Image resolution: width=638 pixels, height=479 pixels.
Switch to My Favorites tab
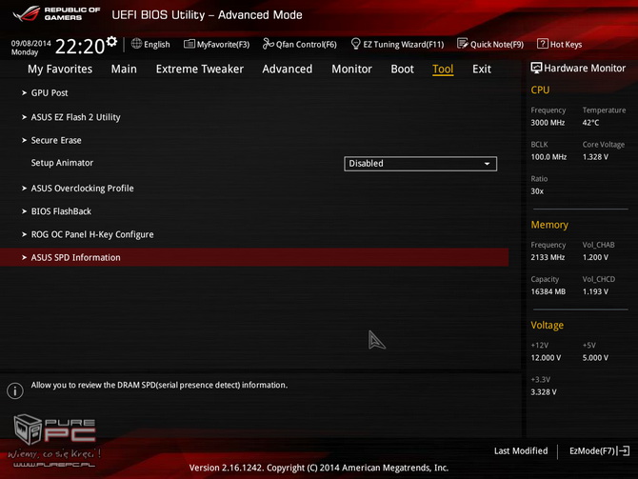[60, 70]
